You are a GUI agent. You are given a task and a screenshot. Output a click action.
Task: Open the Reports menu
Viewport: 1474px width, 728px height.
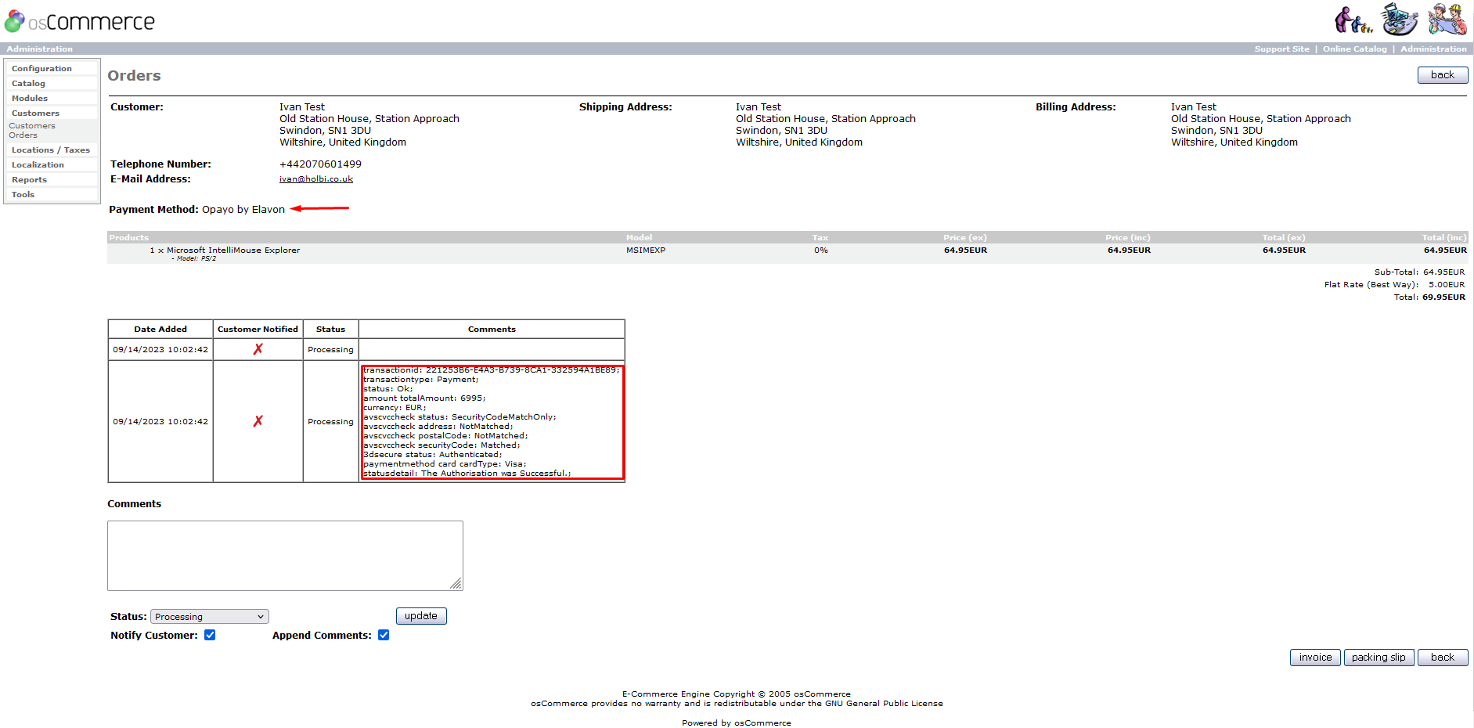(29, 180)
